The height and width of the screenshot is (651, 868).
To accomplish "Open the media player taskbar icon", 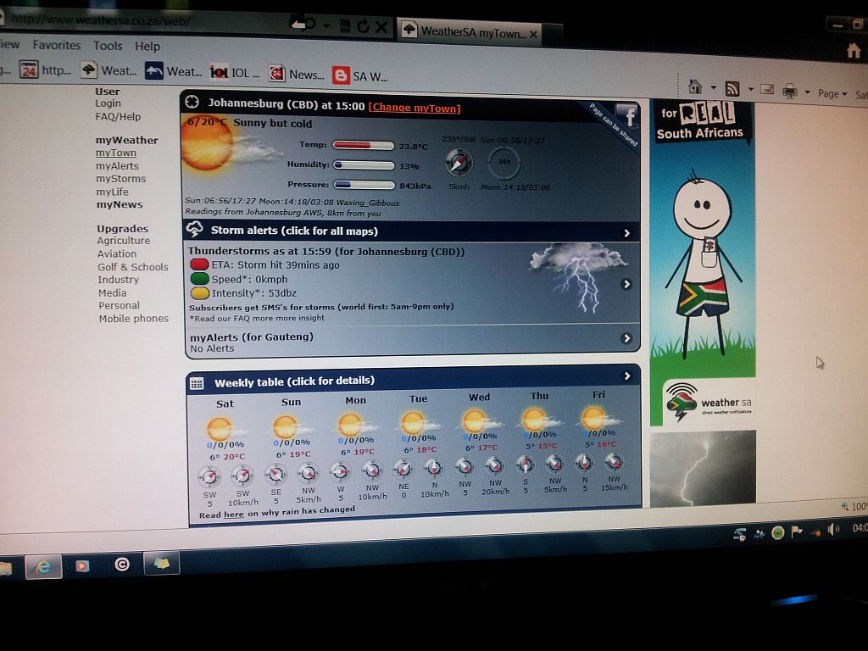I will [x=82, y=565].
